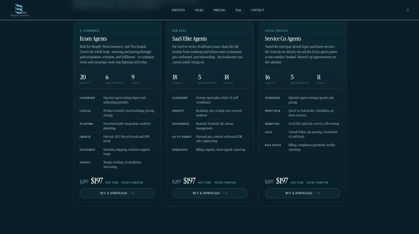
Task: Open the Services nav item
Action: click(178, 10)
